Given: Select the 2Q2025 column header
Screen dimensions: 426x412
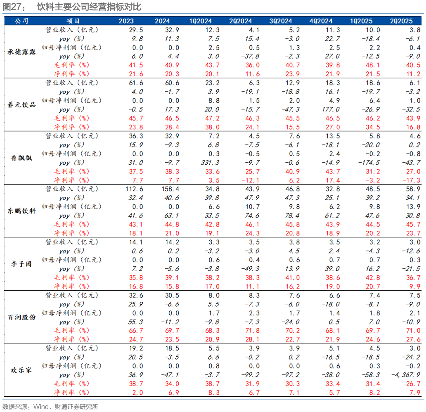Looking at the screenshot, I should click(402, 21).
